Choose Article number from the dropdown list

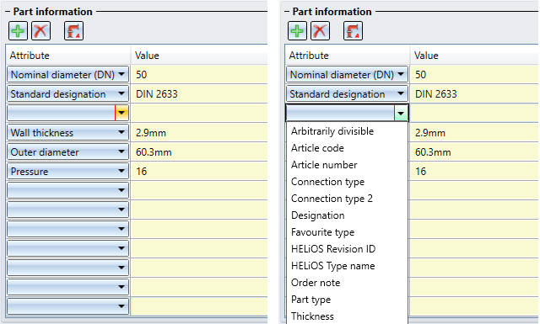(x=324, y=165)
